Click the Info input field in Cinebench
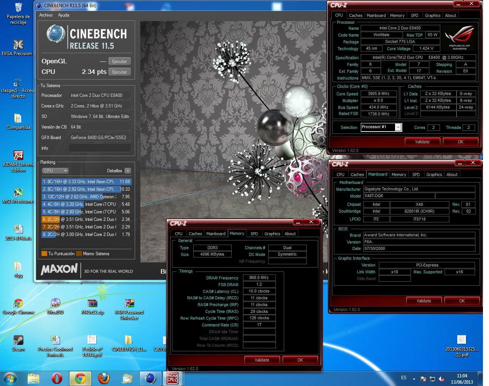The width and height of the screenshot is (489, 386). click(x=100, y=148)
